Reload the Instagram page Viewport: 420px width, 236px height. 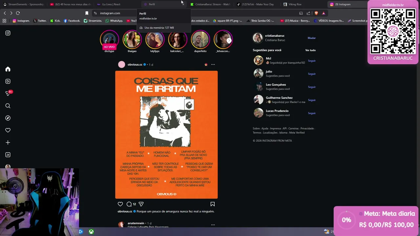(18, 13)
